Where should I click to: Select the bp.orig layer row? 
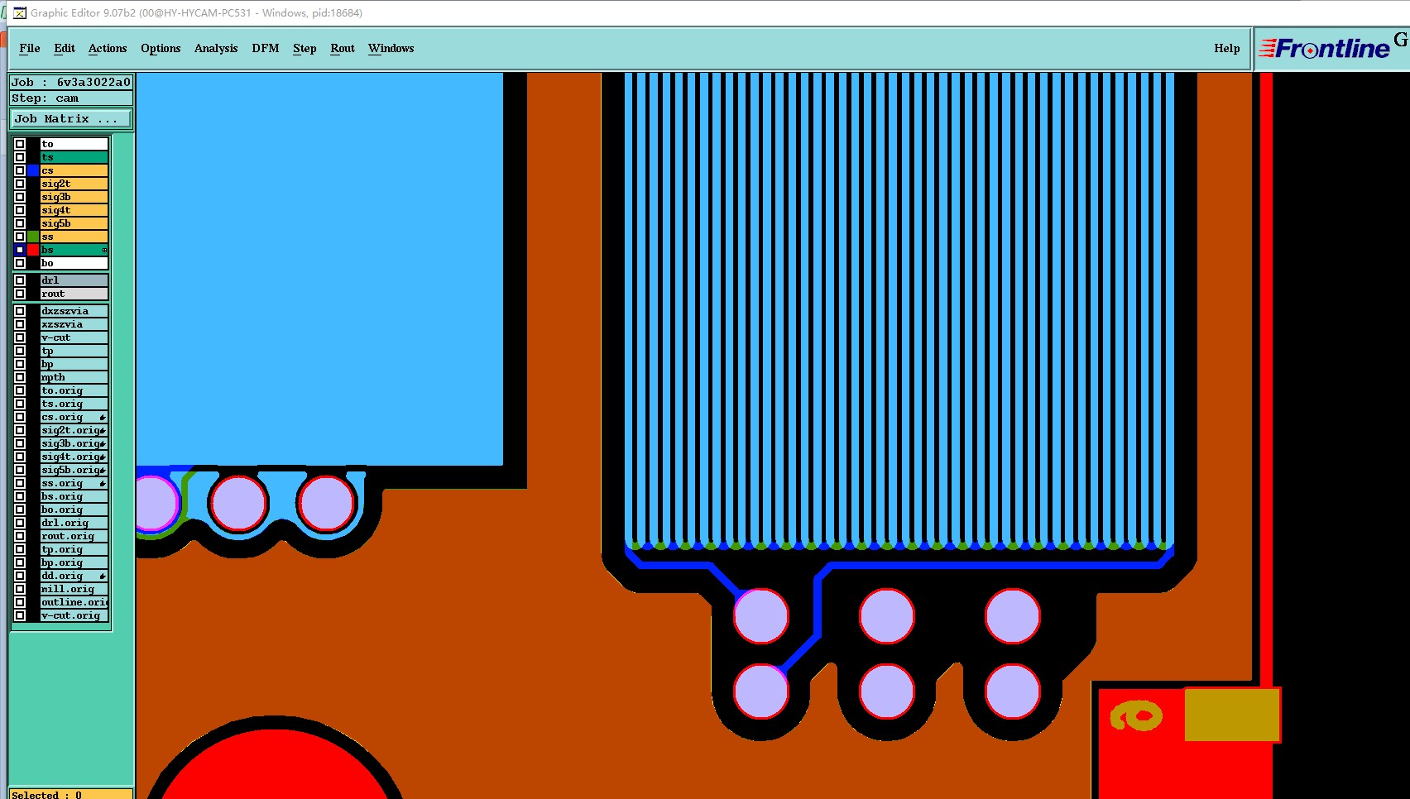(74, 562)
